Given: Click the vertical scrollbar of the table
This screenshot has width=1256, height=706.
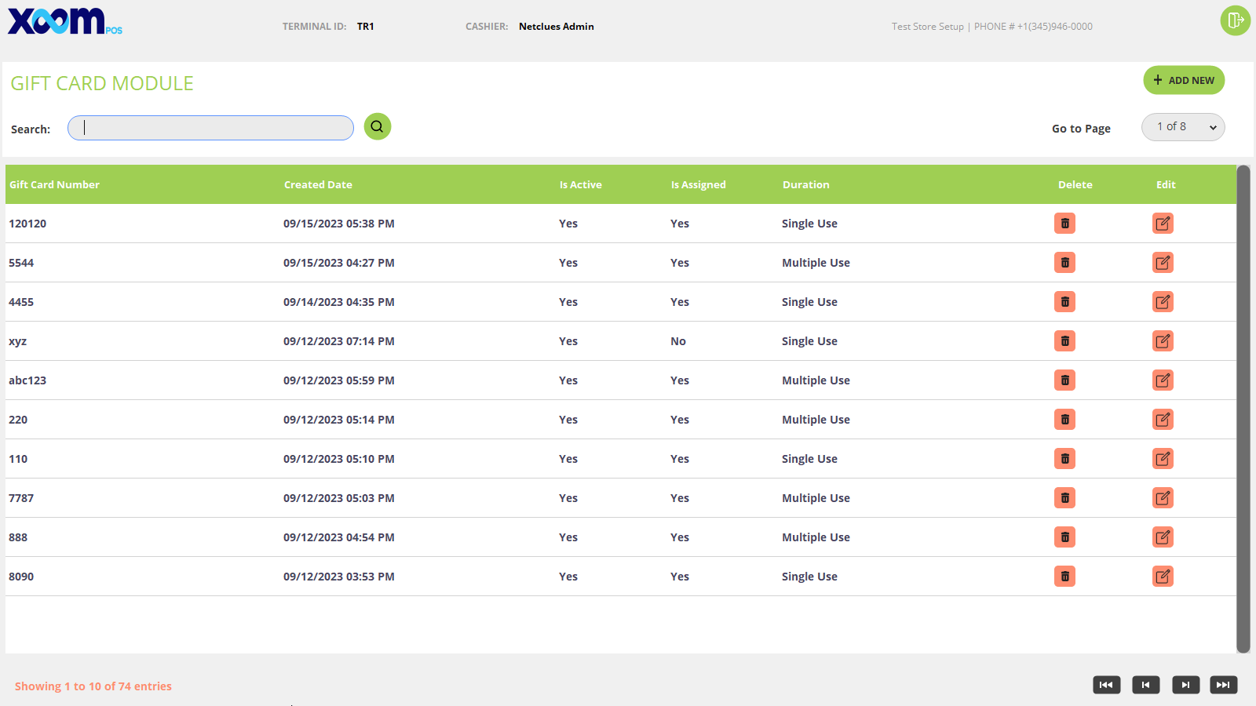Looking at the screenshot, I should click(1243, 408).
